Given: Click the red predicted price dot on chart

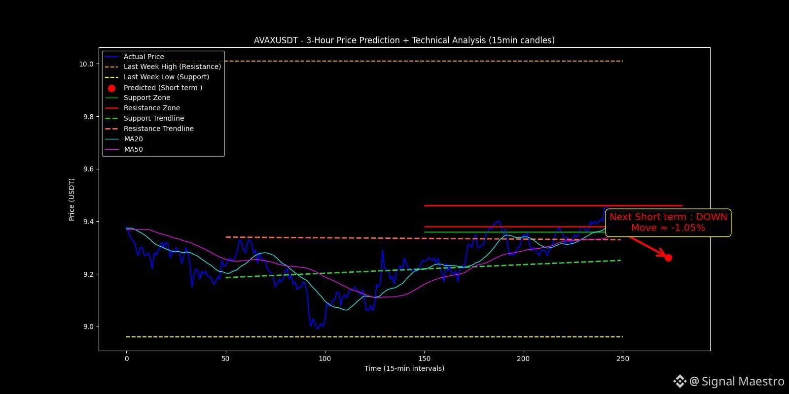Looking at the screenshot, I should 668,258.
